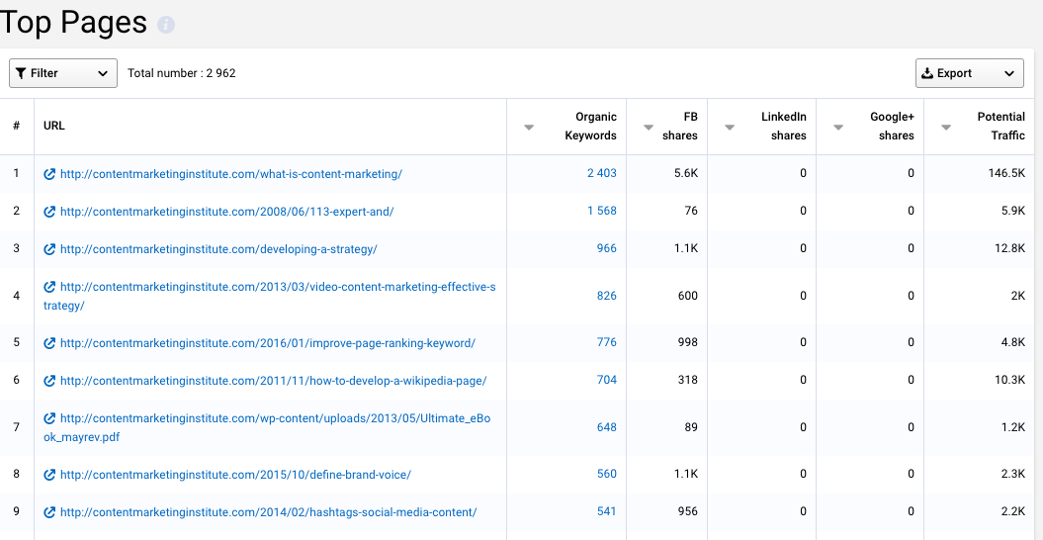This screenshot has width=1043, height=540.
Task: Open hashtags-social-media-content URL link
Action: click(268, 512)
